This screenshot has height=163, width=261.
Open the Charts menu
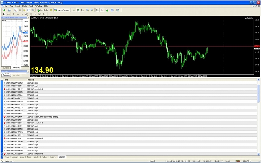pyautogui.click(x=25, y=6)
